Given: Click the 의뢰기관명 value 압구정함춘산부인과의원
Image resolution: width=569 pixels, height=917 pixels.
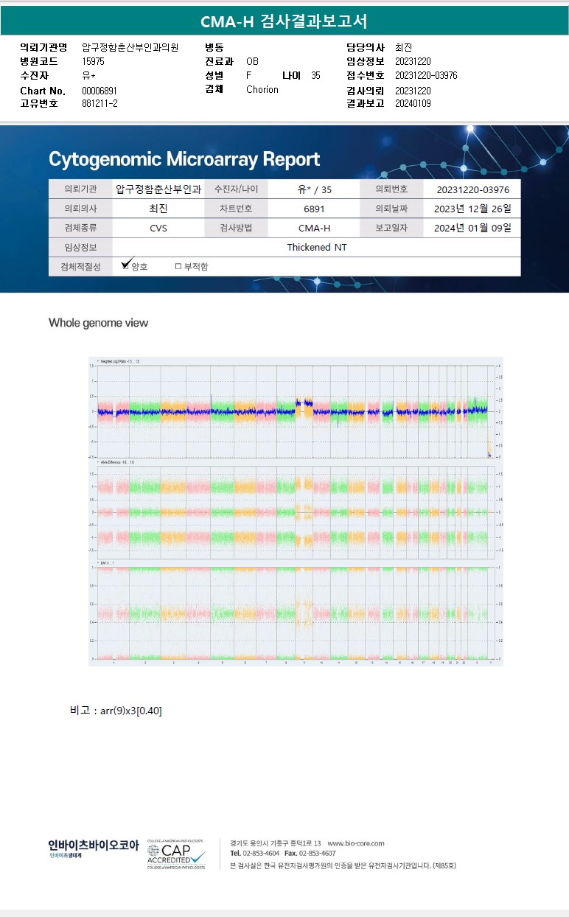Looking at the screenshot, I should 130,47.
